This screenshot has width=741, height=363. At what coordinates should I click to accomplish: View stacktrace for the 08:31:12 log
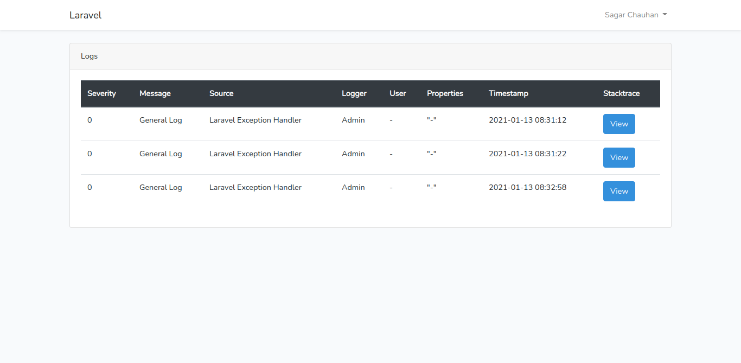[619, 124]
